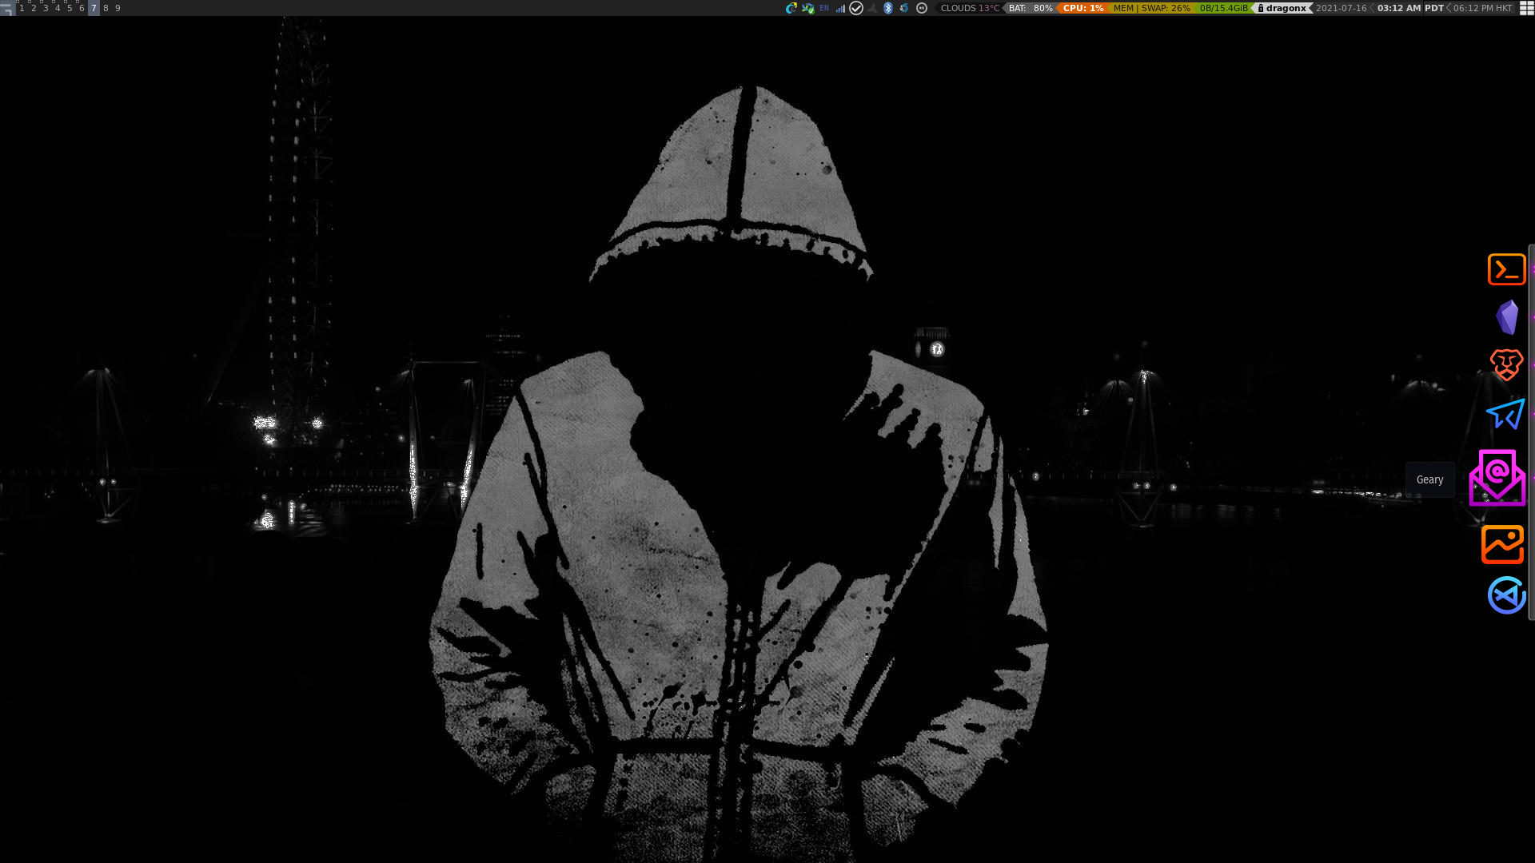The width and height of the screenshot is (1535, 863).
Task: Click the CPU 1% usage widget
Action: (x=1082, y=8)
